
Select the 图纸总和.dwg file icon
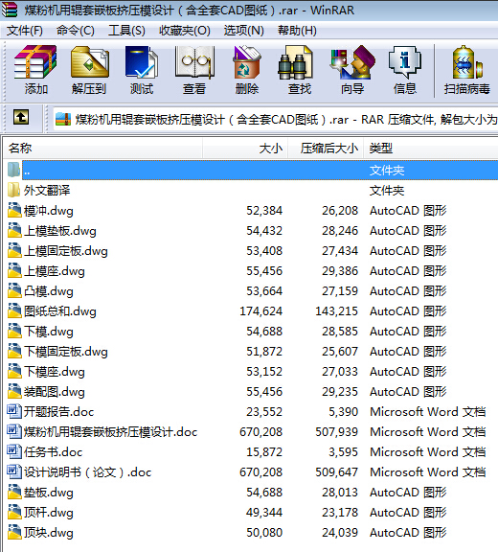(14, 310)
